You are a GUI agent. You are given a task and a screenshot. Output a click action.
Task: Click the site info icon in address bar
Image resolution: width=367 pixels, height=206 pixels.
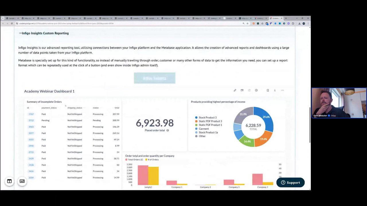(x=17, y=23)
